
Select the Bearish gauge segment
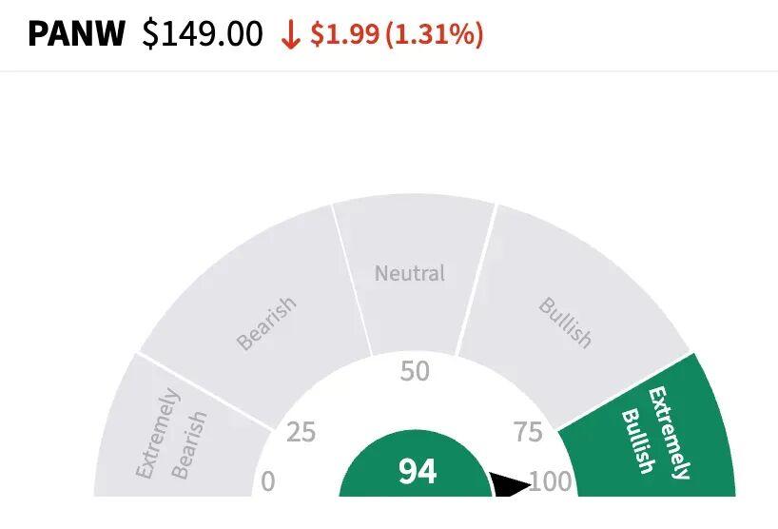266,323
